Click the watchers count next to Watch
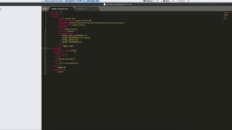This screenshot has width=232, height=130. 157,1
